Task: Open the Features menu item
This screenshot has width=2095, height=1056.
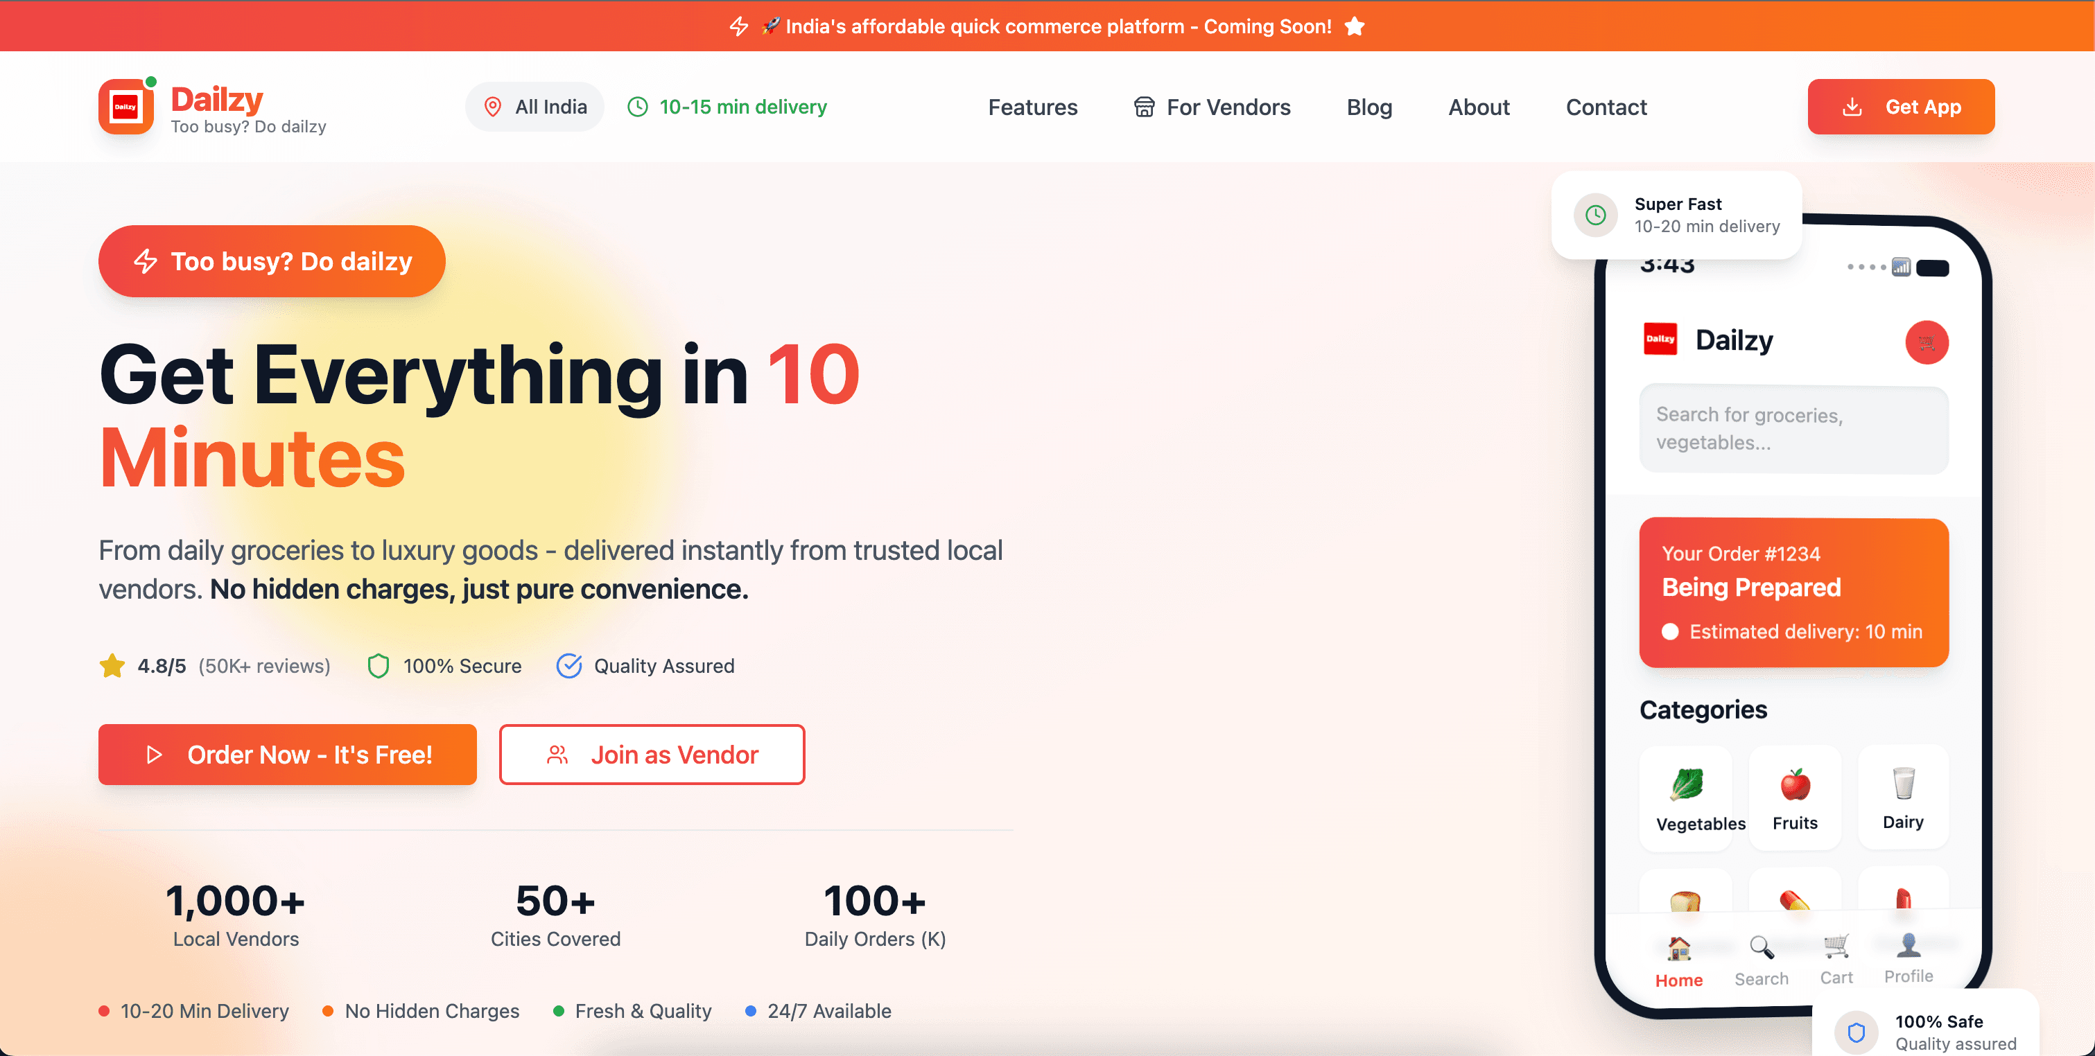Action: click(x=1032, y=107)
